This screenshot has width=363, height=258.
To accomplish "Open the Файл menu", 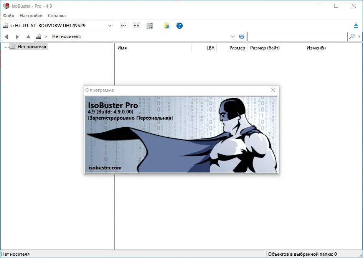I will [8, 16].
